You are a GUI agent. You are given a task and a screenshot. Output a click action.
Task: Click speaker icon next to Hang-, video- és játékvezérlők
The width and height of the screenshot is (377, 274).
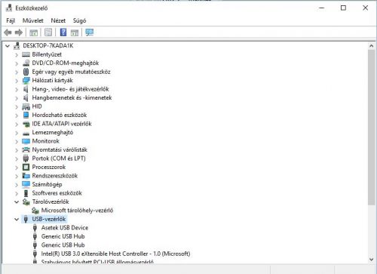26,89
